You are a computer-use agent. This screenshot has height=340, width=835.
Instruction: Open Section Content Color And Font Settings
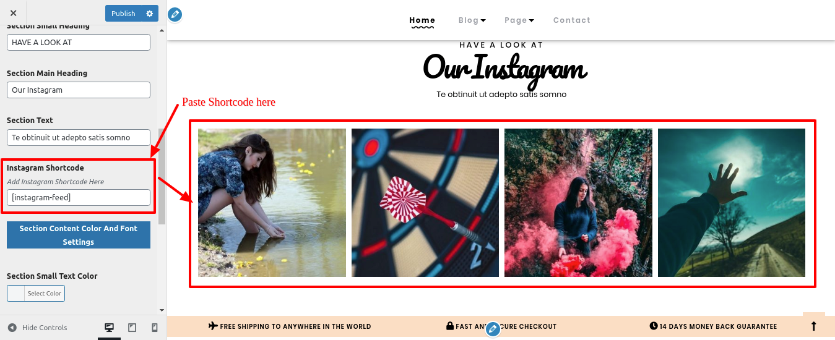[x=79, y=235]
